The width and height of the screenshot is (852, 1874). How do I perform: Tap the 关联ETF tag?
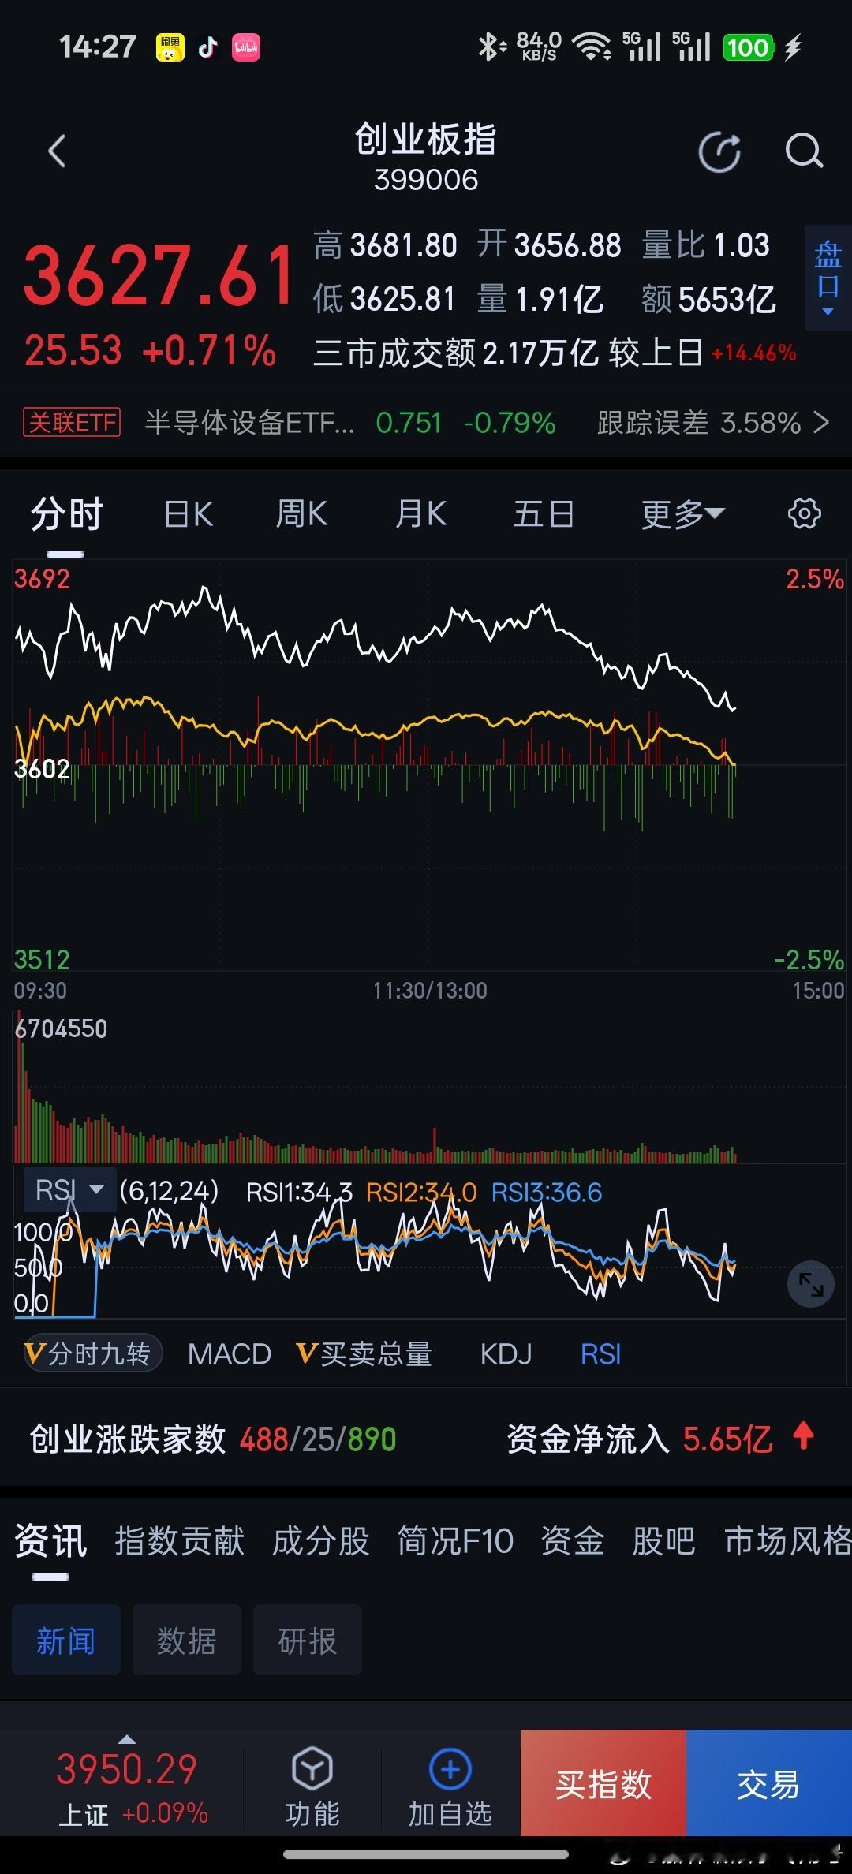pos(72,423)
